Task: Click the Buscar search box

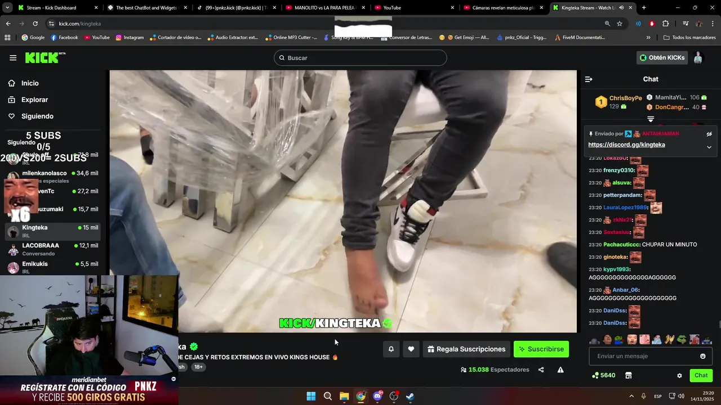Action: [360, 58]
